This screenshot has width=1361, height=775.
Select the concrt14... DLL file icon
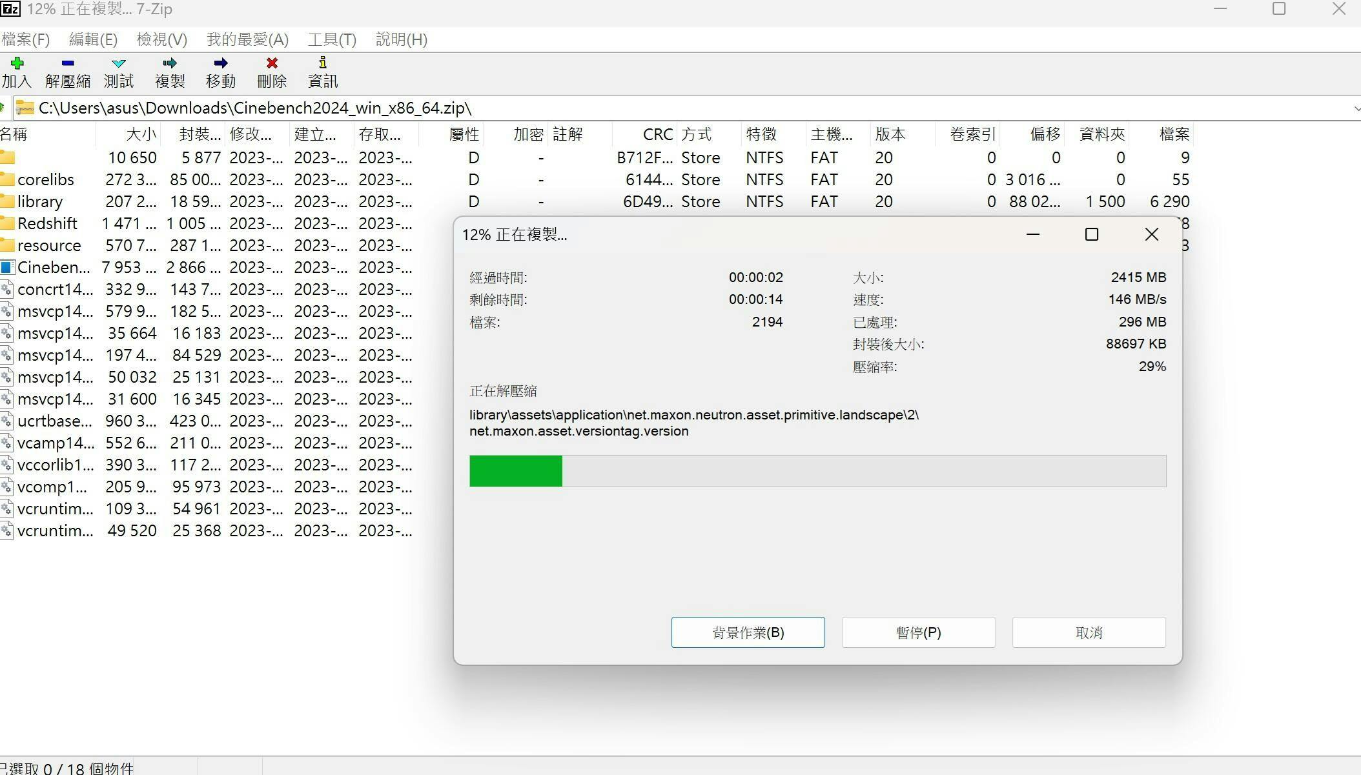tap(7, 289)
